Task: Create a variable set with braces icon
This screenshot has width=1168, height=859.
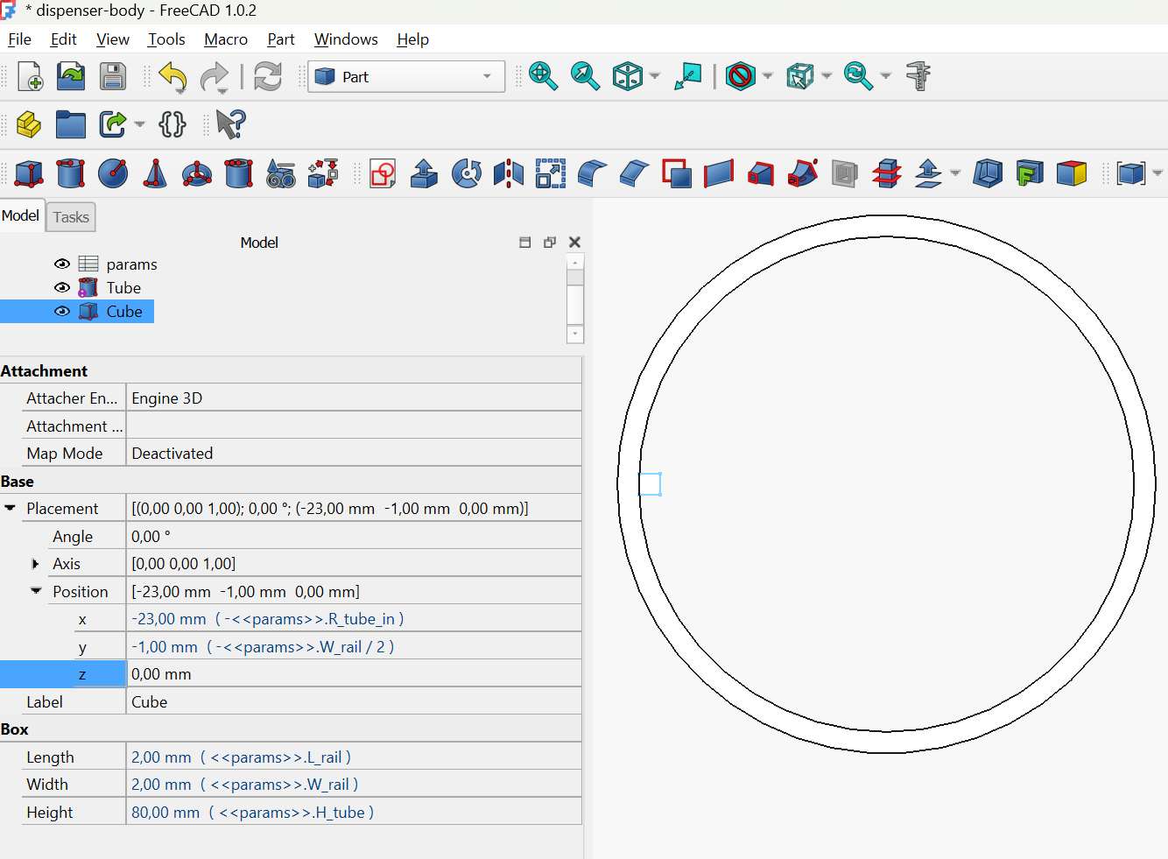Action: tap(172, 124)
